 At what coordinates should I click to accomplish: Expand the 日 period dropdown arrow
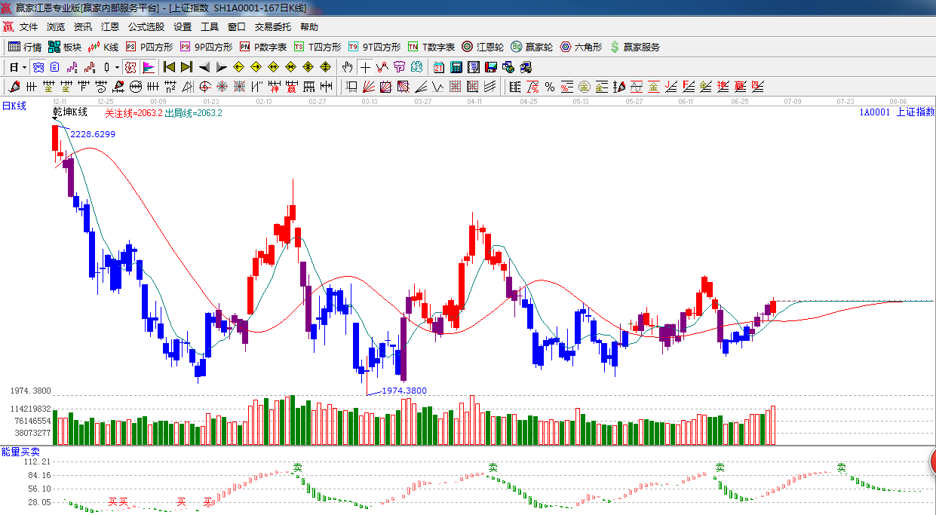coord(24,67)
